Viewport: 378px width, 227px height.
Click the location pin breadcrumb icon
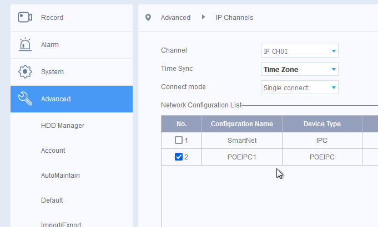pos(148,18)
